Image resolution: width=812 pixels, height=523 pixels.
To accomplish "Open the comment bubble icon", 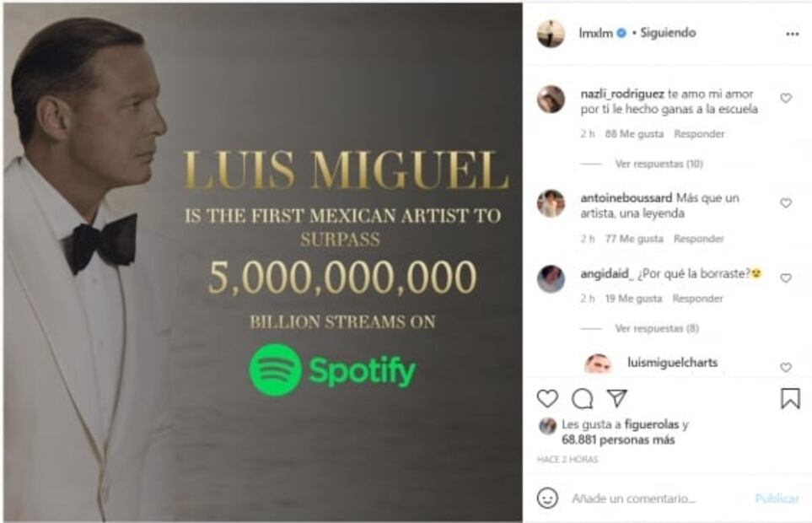I will point(582,398).
